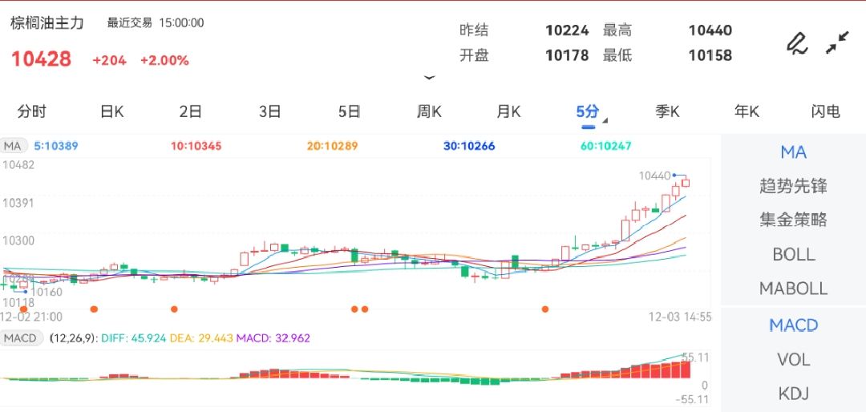The width and height of the screenshot is (866, 412).
Task: Click the MACD indicator badge below chart
Action: click(x=21, y=338)
